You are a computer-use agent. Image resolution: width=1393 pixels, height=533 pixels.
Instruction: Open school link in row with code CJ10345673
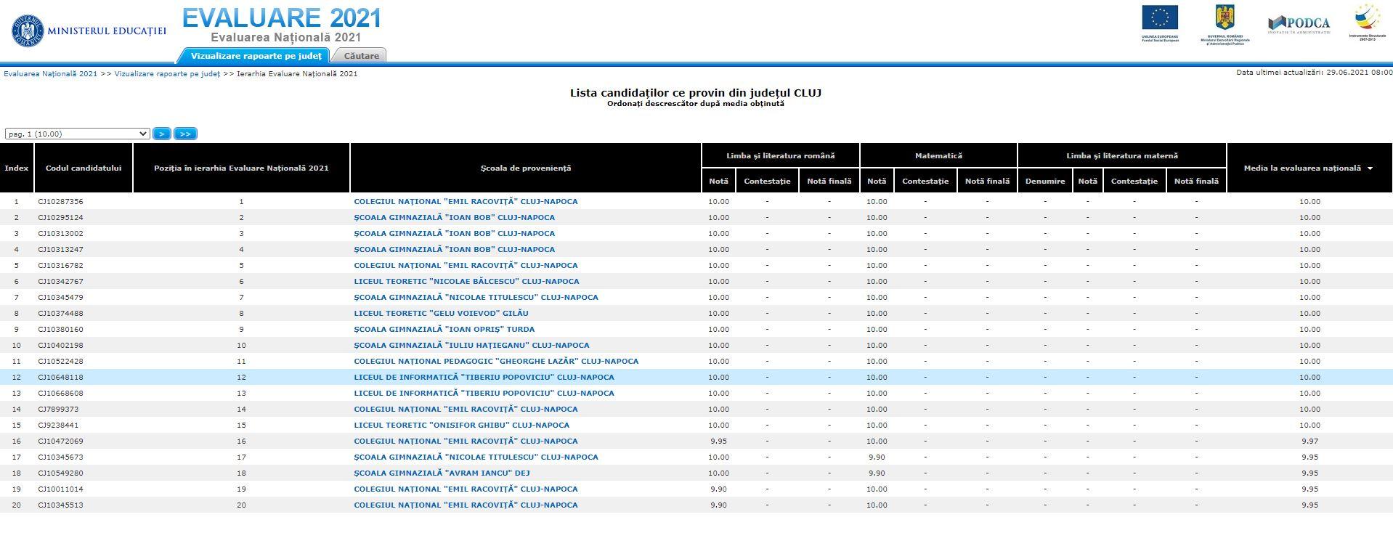(476, 457)
